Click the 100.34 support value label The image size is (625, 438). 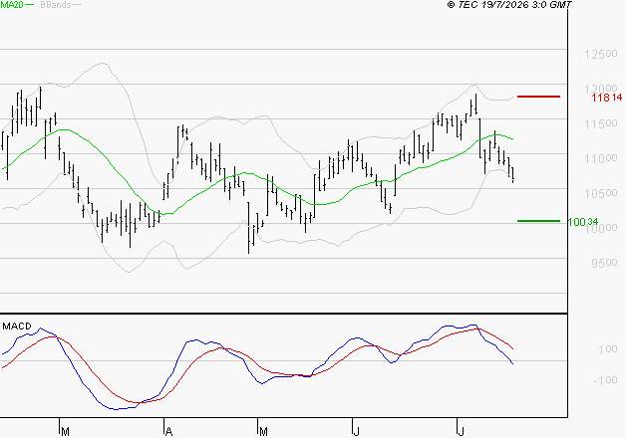tap(583, 222)
